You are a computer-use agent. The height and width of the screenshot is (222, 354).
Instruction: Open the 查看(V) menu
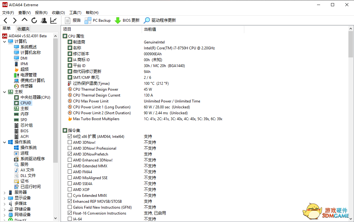[24, 13]
